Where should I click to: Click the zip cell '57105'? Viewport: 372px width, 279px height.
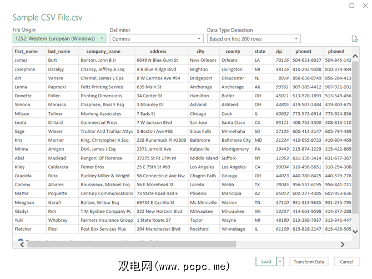click(282, 131)
